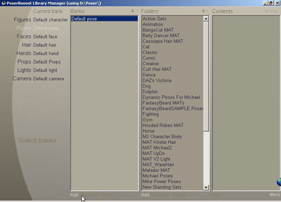Click the Banks sort ascending arrow
Viewport: 281px width, 202px height.
click(x=136, y=11)
